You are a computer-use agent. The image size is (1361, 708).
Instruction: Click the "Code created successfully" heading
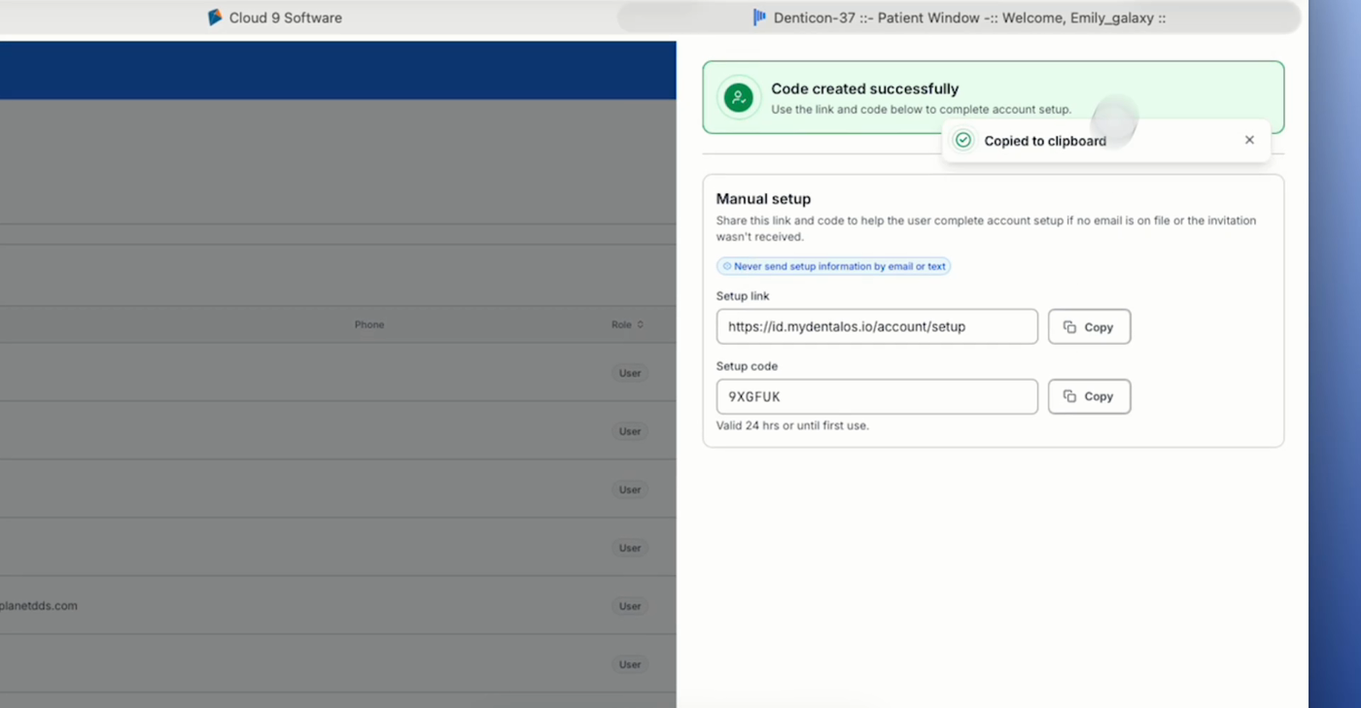pyautogui.click(x=865, y=88)
